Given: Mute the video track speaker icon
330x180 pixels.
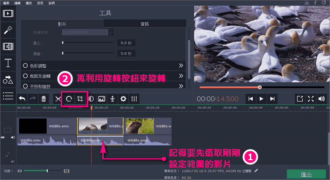Looking at the screenshot, I should tap(13, 137).
